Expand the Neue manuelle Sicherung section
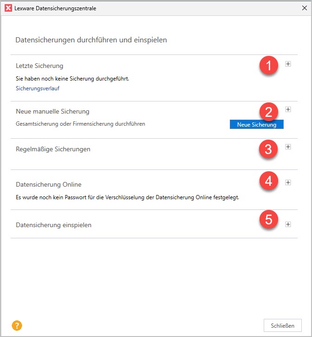312x337 pixels. point(288,109)
